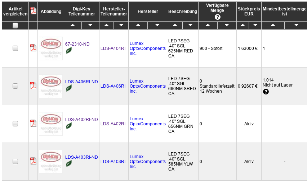
Task: Sort Verfügbare Menge column ascending
Action: point(208,25)
